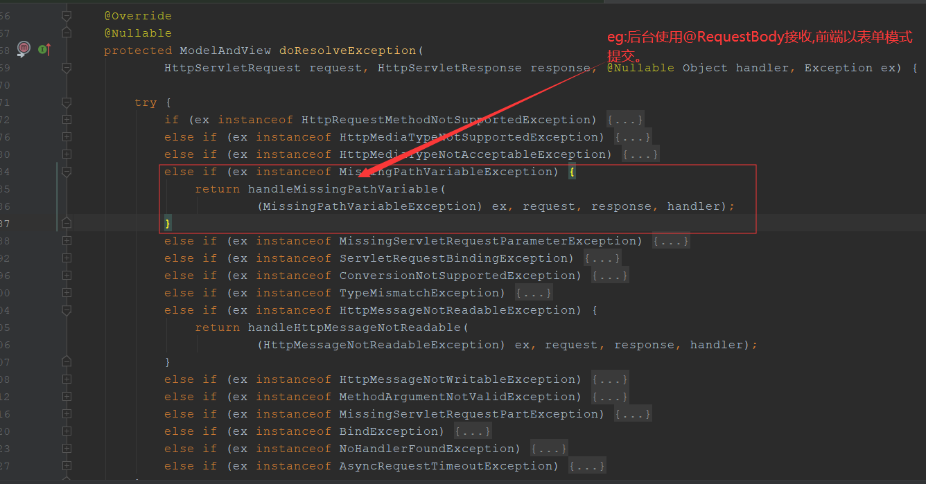Collapse fold marker on MissingPathVariableException line
Screen dimensions: 926x484
coord(67,171)
